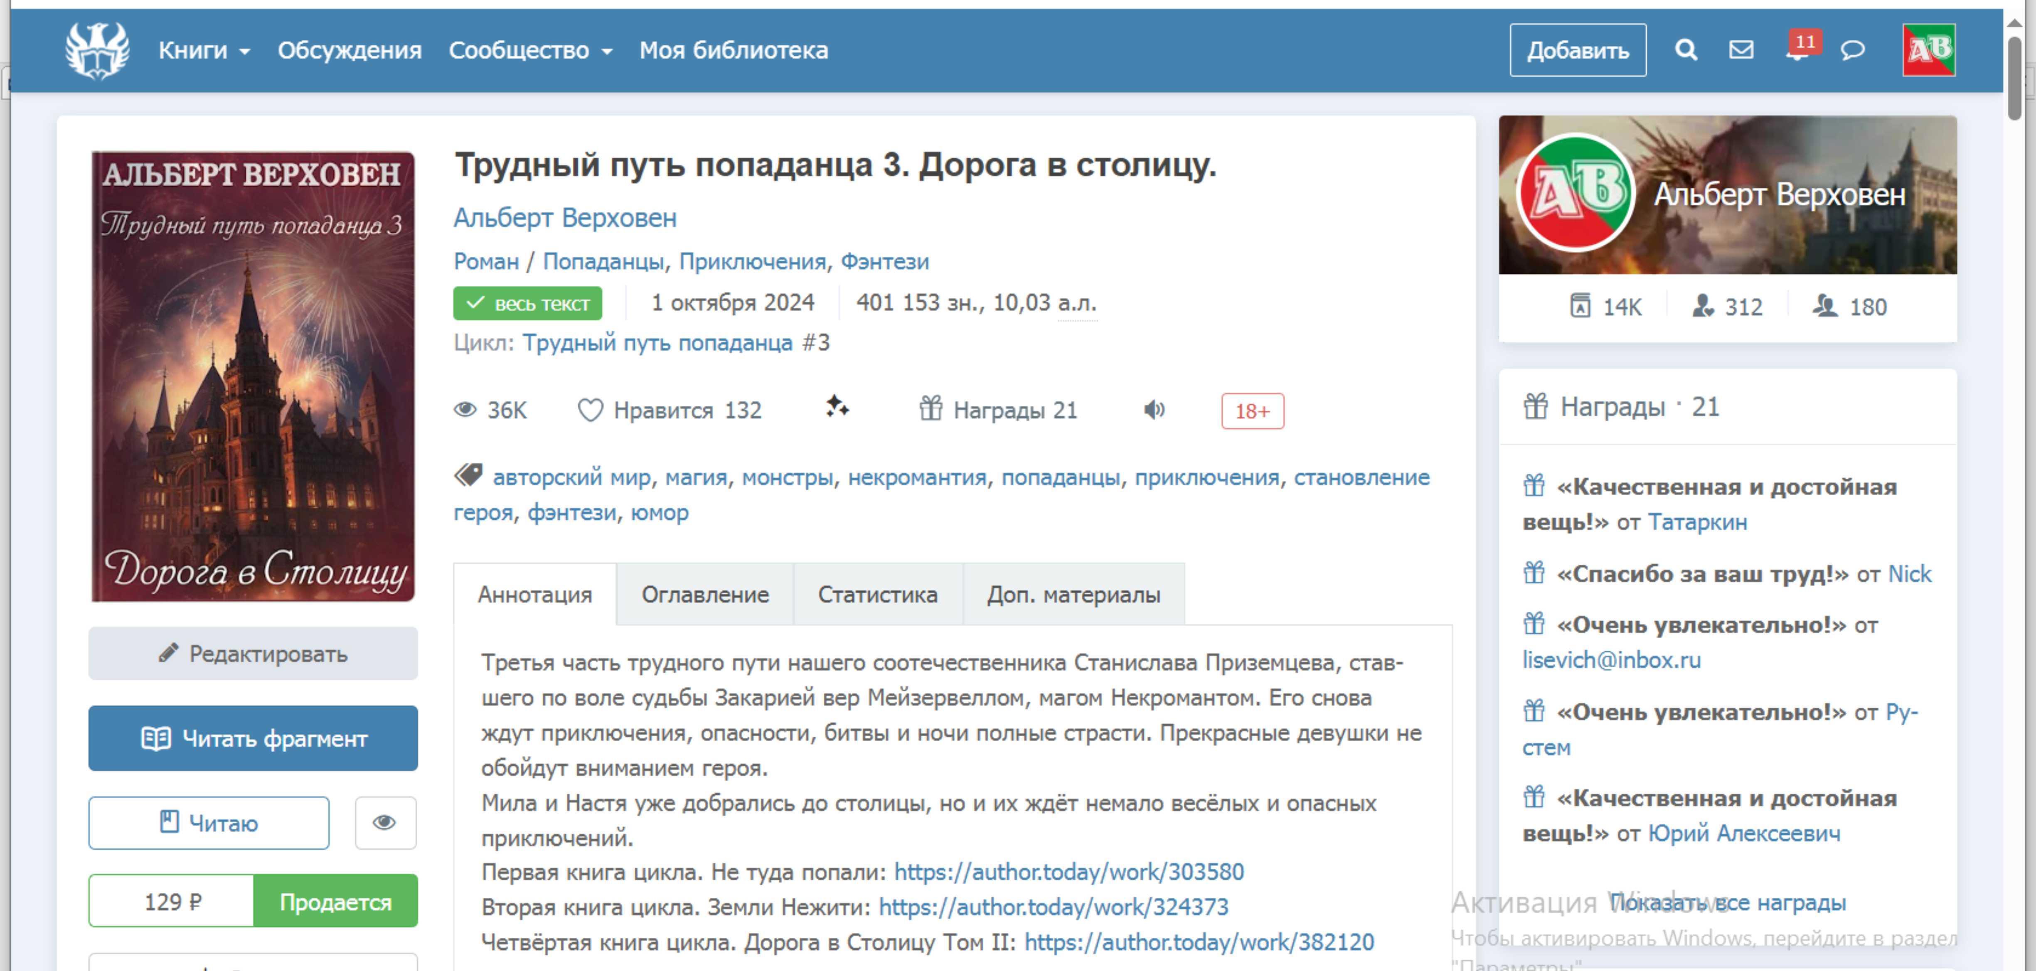The height and width of the screenshot is (971, 2036).
Task: Click the book cover thumbnail
Action: pos(253,376)
